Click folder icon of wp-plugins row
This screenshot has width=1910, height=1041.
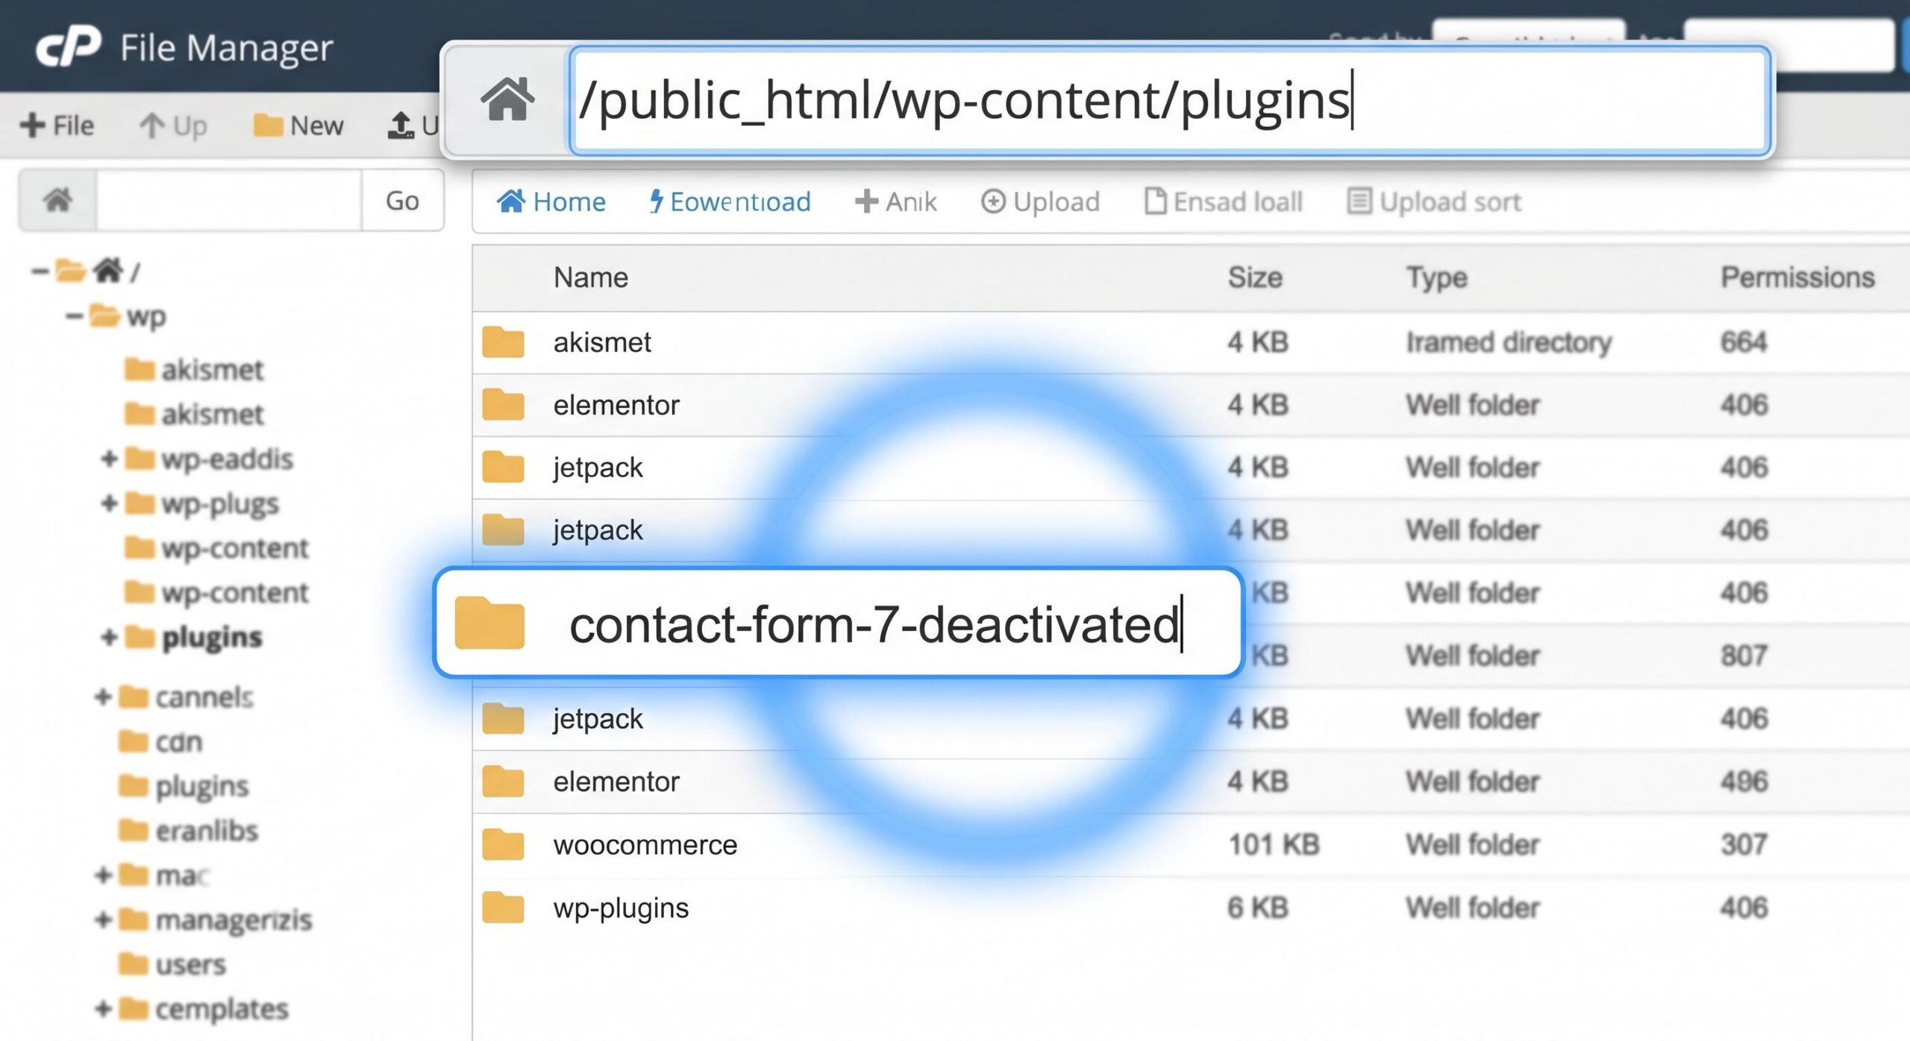(503, 908)
